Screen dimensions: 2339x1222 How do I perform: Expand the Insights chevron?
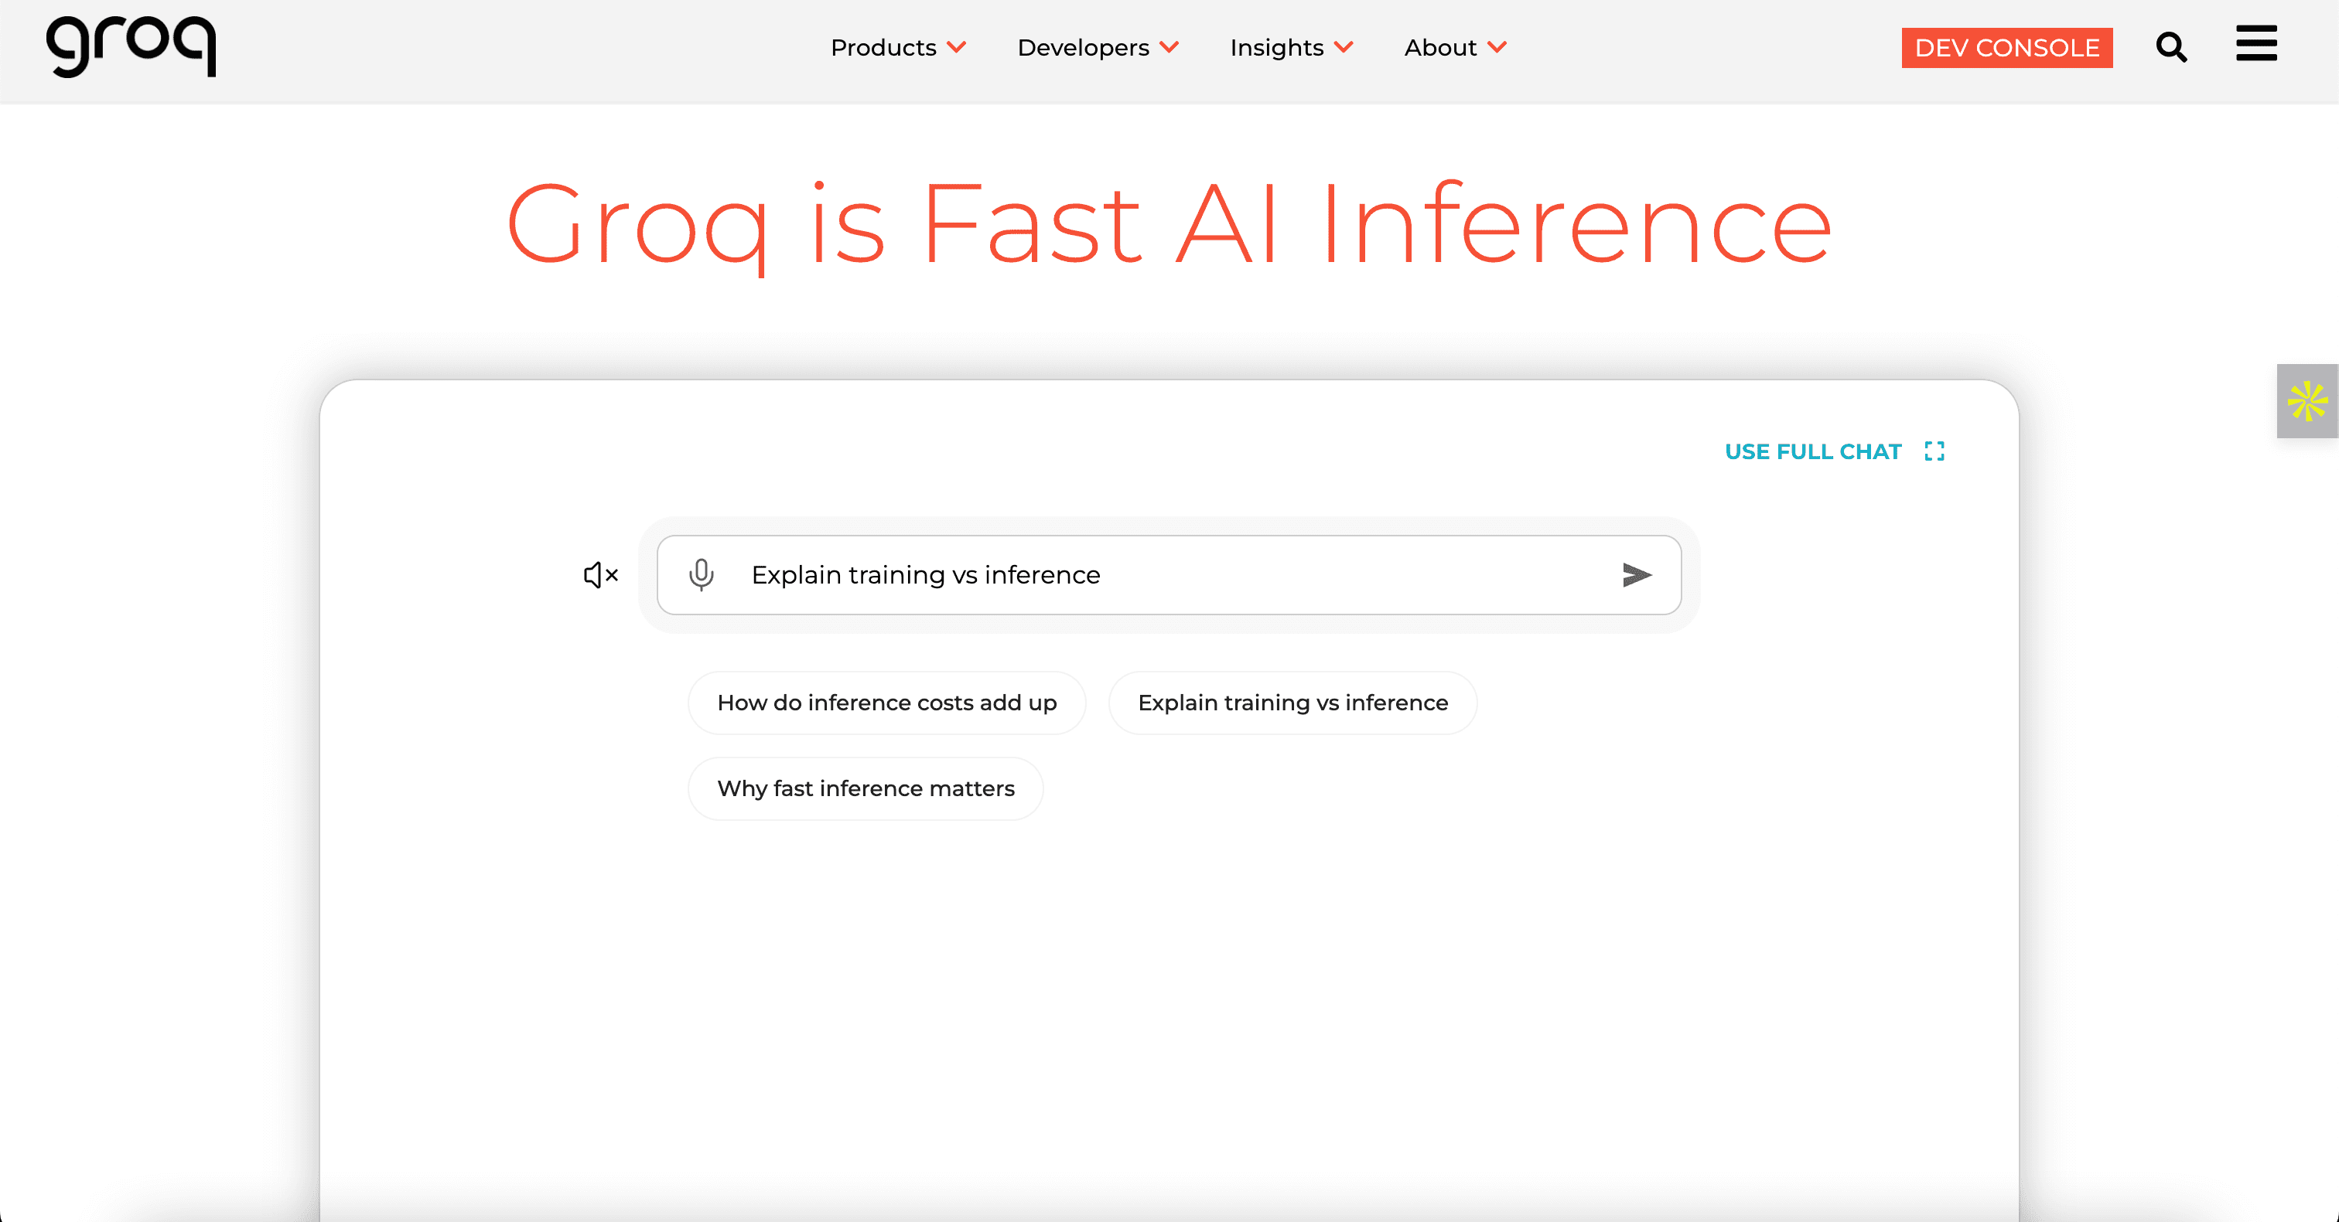tap(1344, 47)
